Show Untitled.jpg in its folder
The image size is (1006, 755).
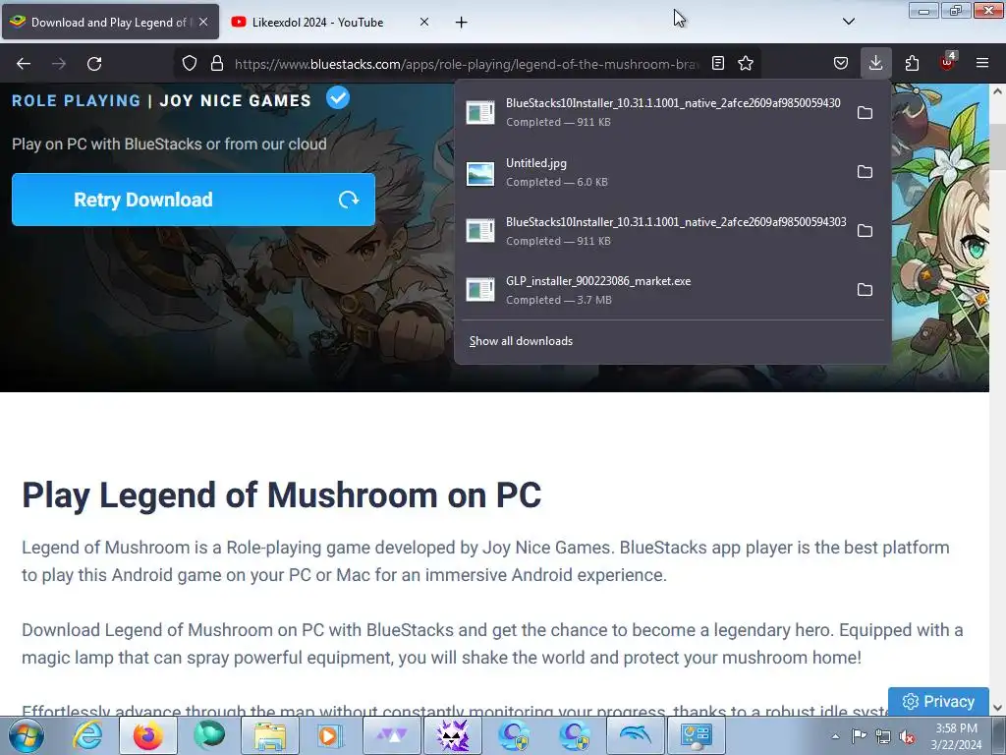[865, 172]
